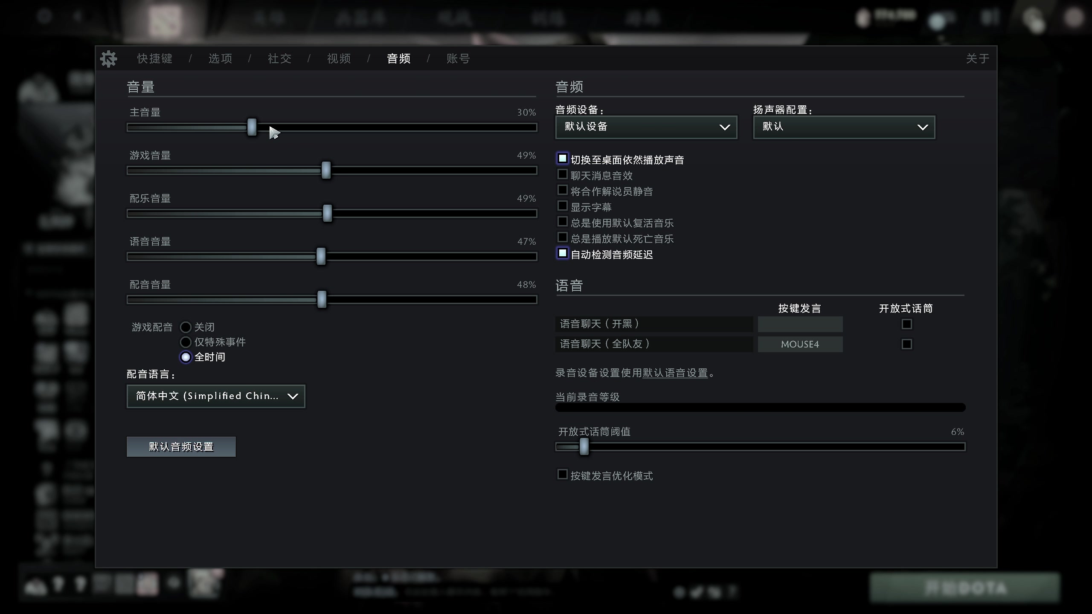Open the 扬声器配置 dropdown
1092x614 pixels.
843,127
